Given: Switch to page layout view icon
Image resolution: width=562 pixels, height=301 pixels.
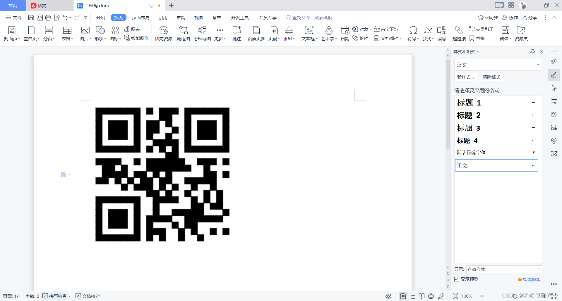Looking at the screenshot, I should click(x=403, y=296).
